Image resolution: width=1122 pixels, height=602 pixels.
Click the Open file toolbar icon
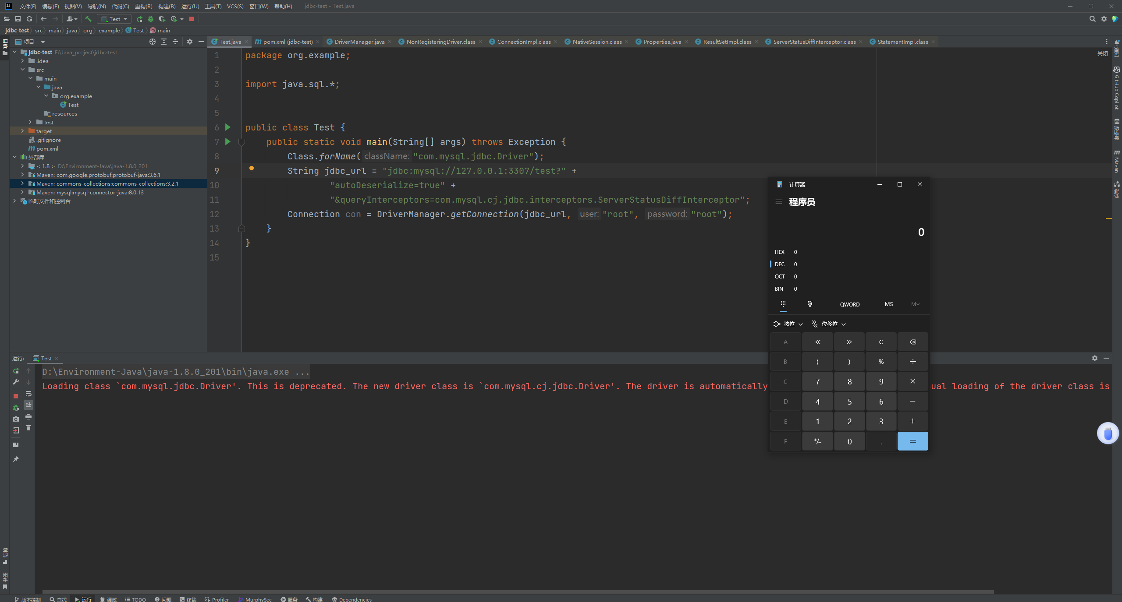point(7,19)
